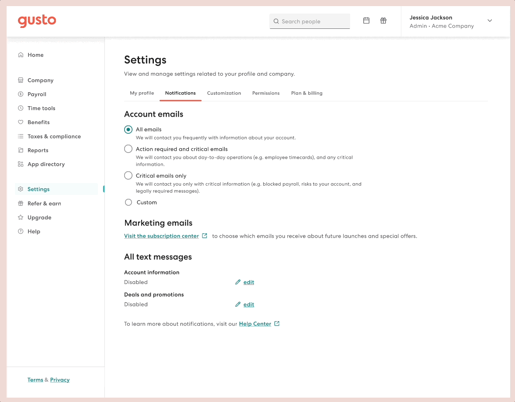
Task: Open the Home section from sidebar
Action: [x=35, y=55]
